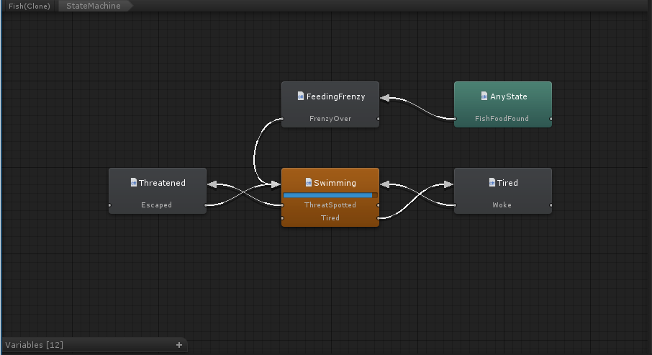This screenshot has width=652, height=355.
Task: Click the Woke right port on Tired node
Action: pos(551,205)
